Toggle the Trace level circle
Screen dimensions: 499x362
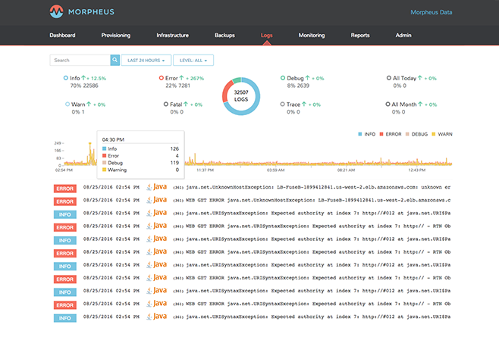tap(282, 105)
